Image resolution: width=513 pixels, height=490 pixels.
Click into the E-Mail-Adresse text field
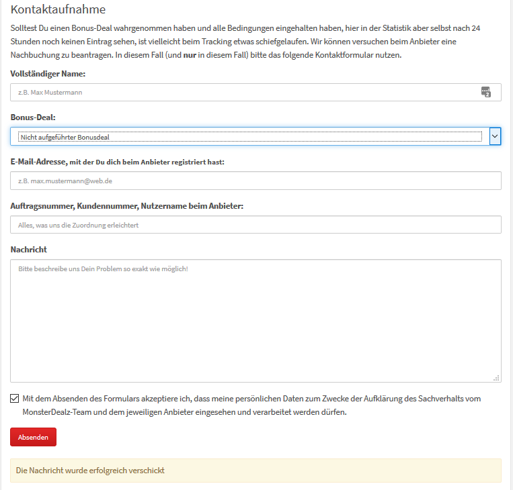click(x=255, y=181)
